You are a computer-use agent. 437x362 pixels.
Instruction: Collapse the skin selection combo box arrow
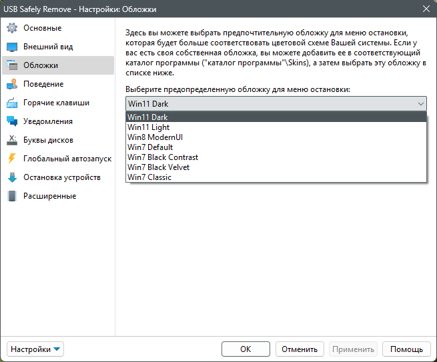(420, 103)
